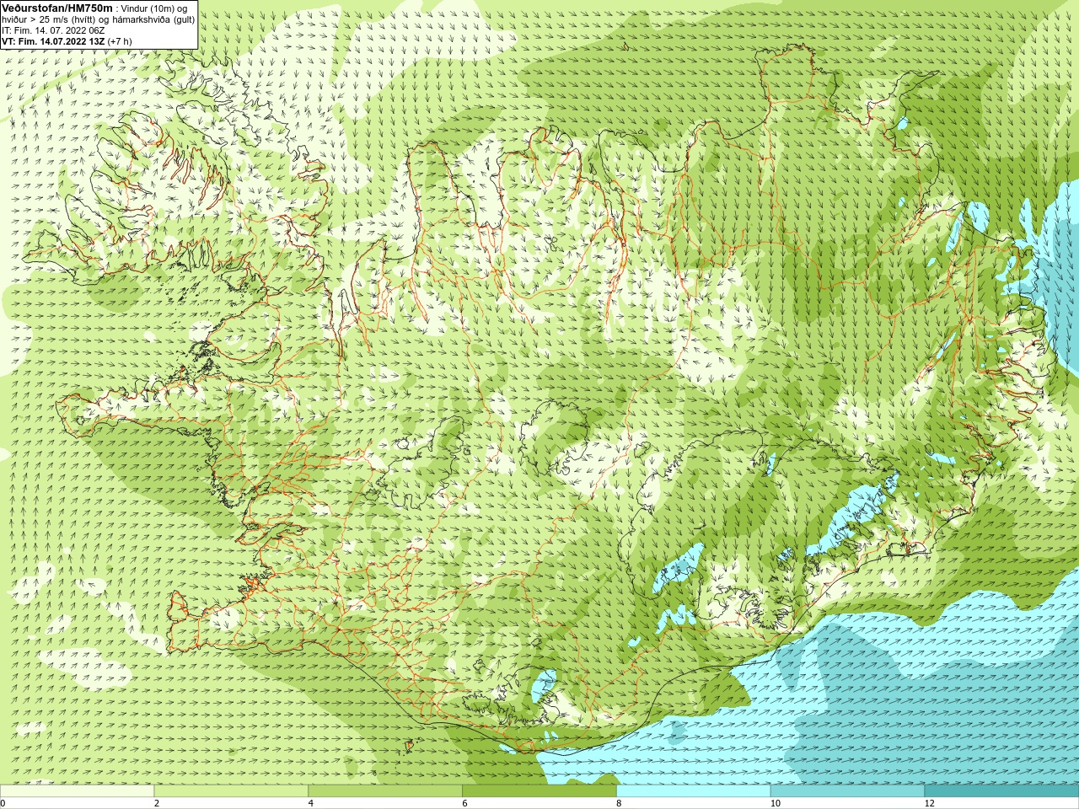Click the 'Vindur (10m) og' label
This screenshot has height=809, width=1079.
pos(153,8)
